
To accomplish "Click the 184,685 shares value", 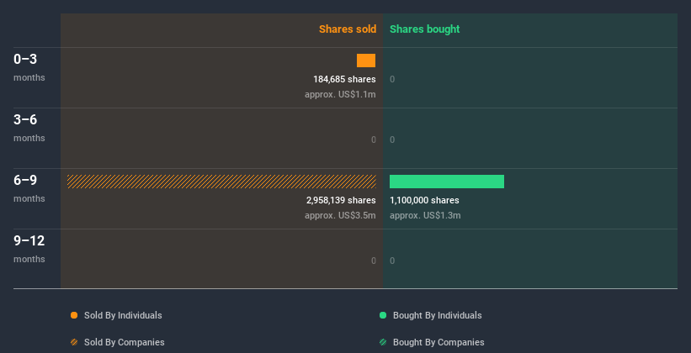I will pyautogui.click(x=344, y=79).
